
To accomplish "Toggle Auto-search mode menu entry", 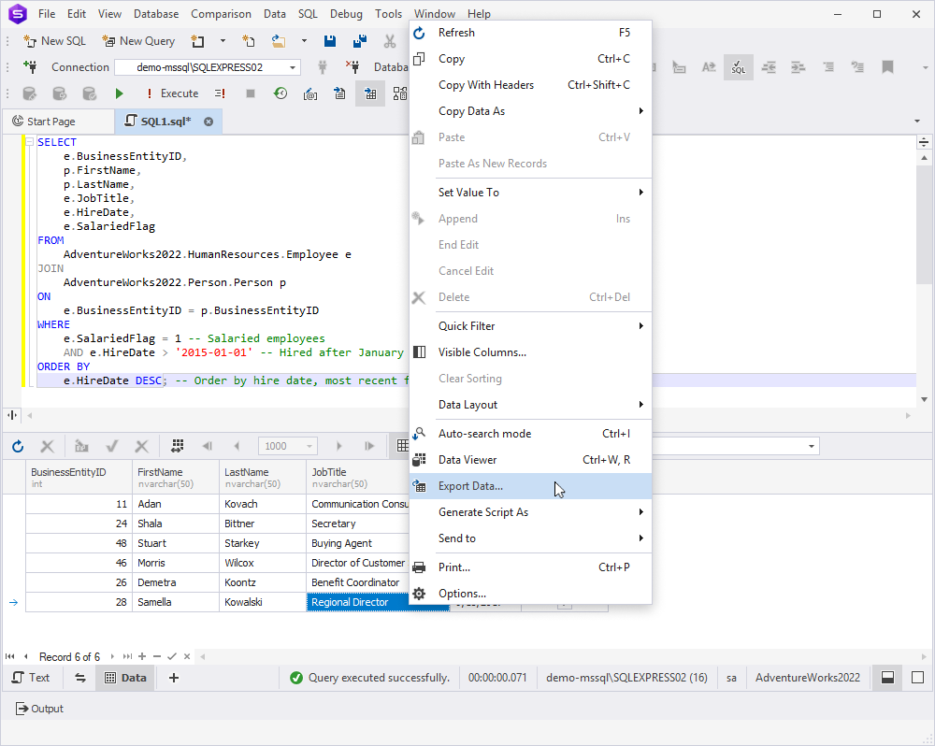I will (531, 434).
